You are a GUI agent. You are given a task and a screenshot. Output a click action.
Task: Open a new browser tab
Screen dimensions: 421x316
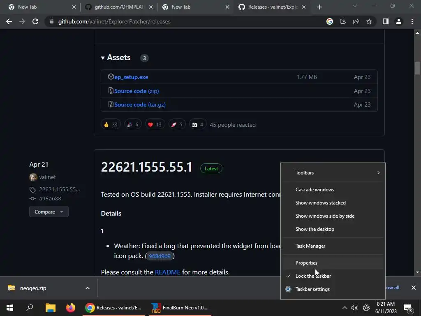319,7
